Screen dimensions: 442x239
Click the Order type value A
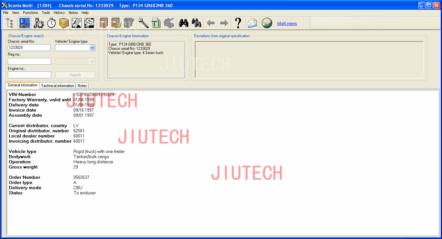[x=75, y=182]
